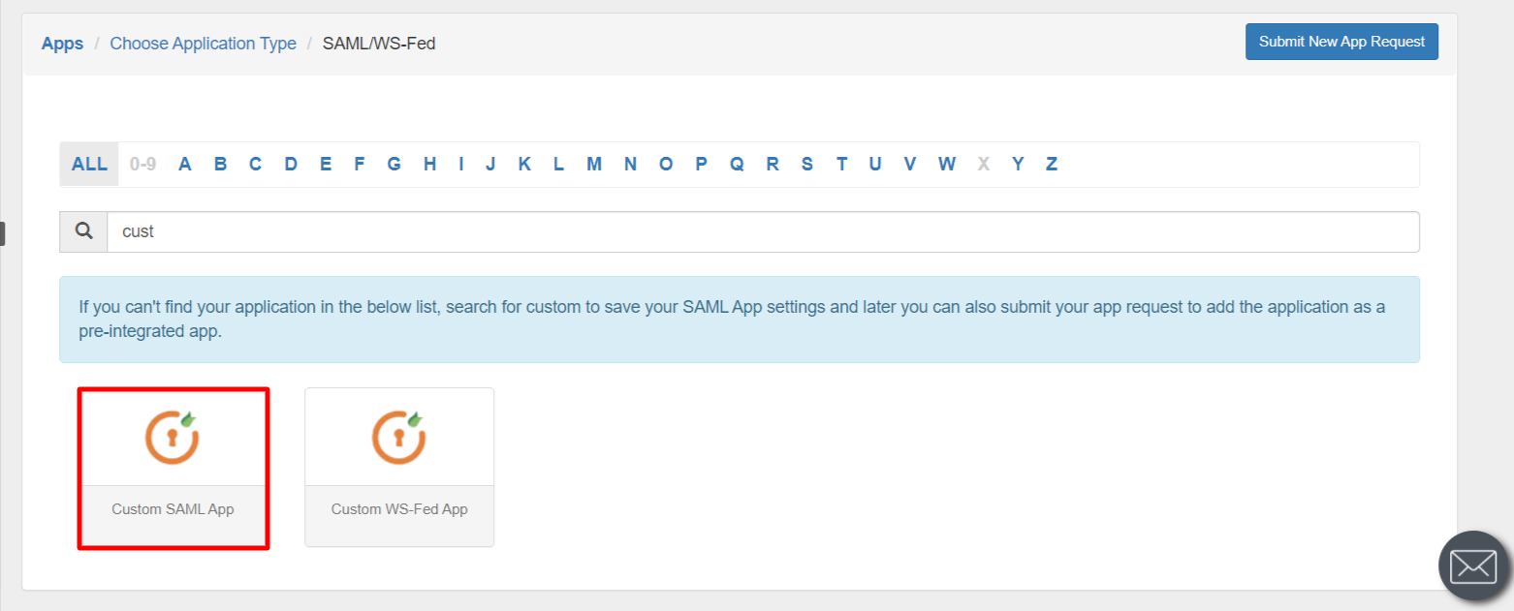Filter apps by letter E

point(326,164)
